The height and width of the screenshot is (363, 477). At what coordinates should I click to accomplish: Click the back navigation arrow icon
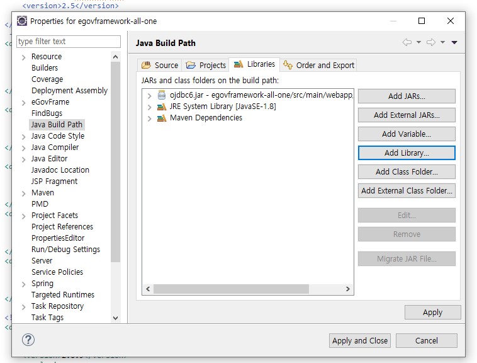click(407, 42)
